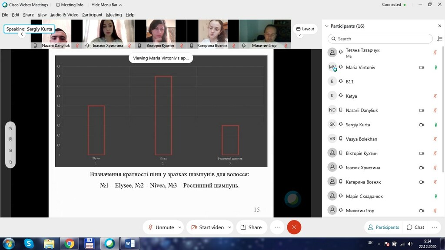Viewport: 445px width, 250px height.
Task: Click the ND avatar for Nazarii Danyliuk
Action: pyautogui.click(x=332, y=110)
